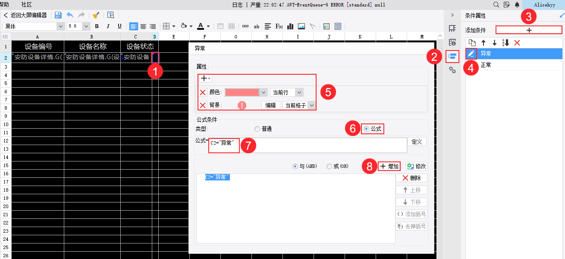Select row 5 header
The width and height of the screenshot is (565, 259).
pos(6,83)
